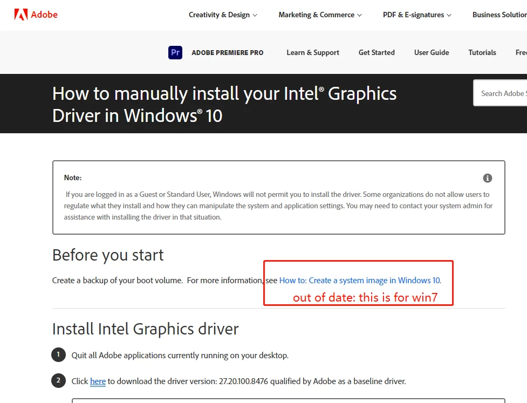Follow the 'here' driver download link
The image size is (527, 403).
(98, 381)
